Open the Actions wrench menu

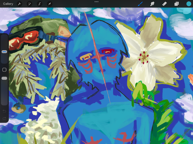19,4
